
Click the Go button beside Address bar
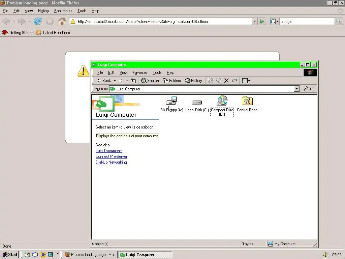coord(309,89)
